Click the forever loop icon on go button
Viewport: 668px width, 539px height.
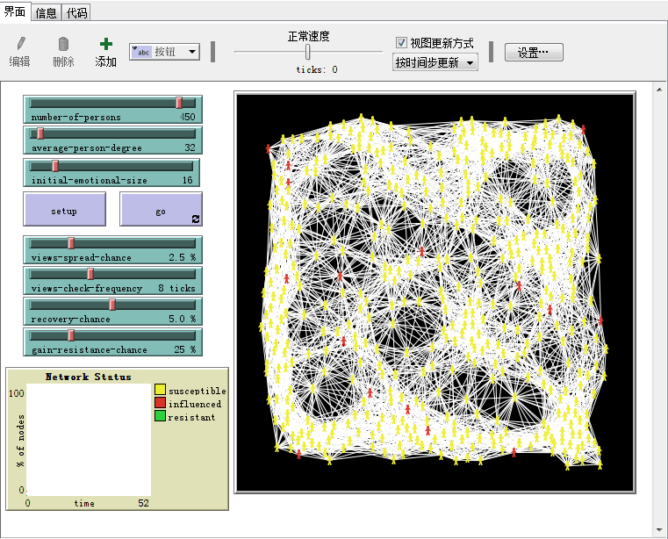[x=195, y=218]
